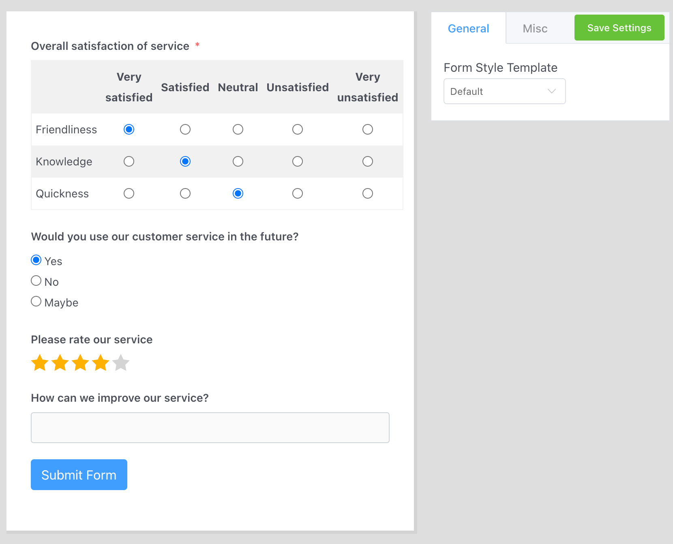Screen dimensions: 673x544
Task: Click the first star to rate one star
Action: pyautogui.click(x=39, y=363)
